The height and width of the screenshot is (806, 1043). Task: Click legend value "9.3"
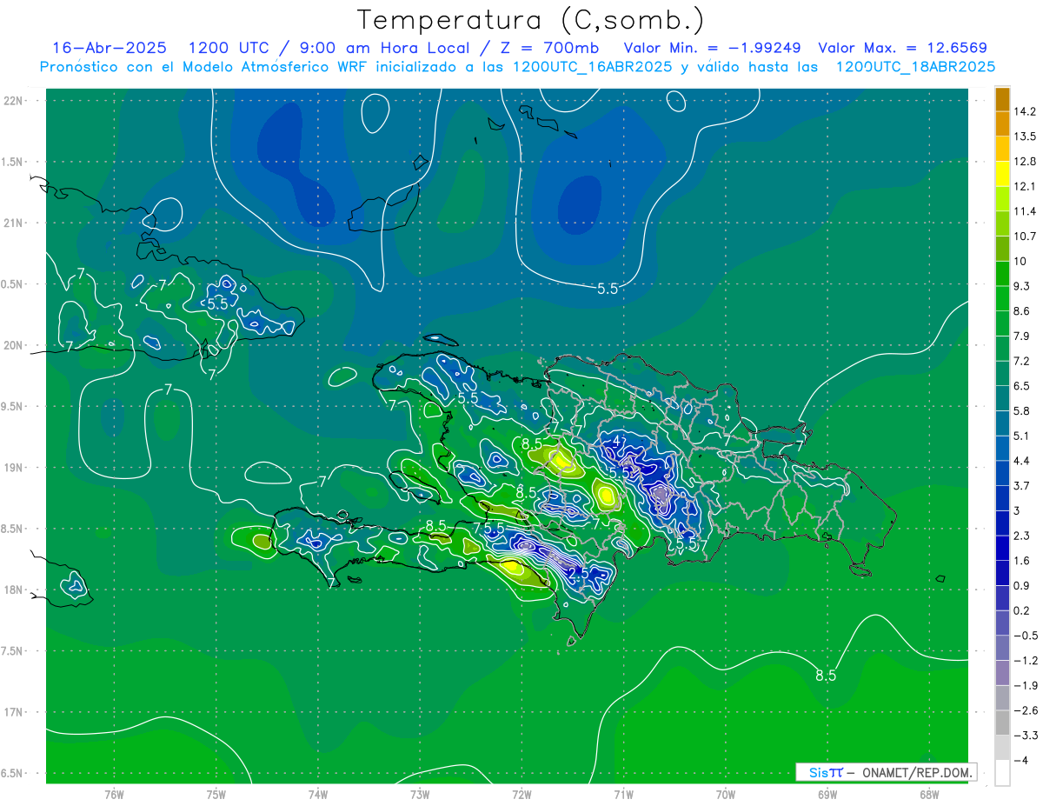click(x=1023, y=286)
